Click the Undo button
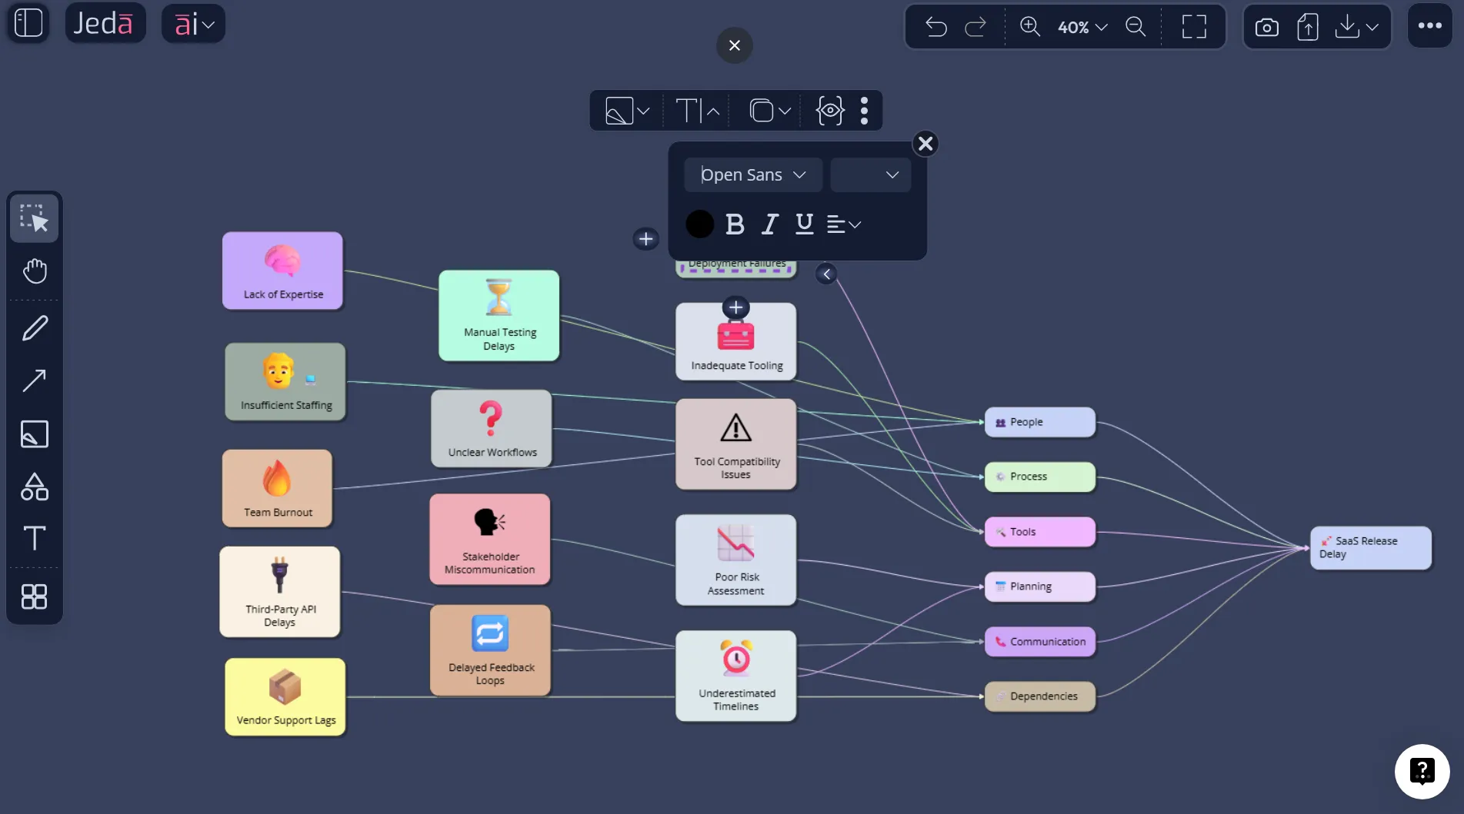This screenshot has height=814, width=1464. point(936,26)
